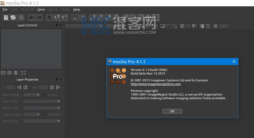Click the zoom window magnifier icon
The height and width of the screenshot is (138, 254).
coord(194,26)
